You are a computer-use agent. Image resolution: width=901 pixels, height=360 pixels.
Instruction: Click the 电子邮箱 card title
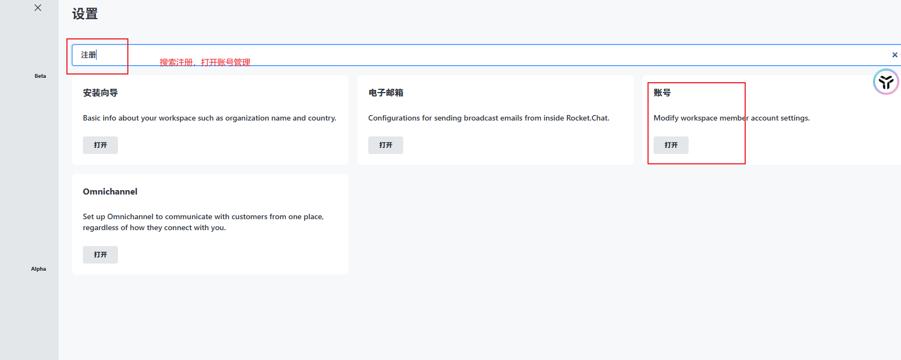pos(386,93)
